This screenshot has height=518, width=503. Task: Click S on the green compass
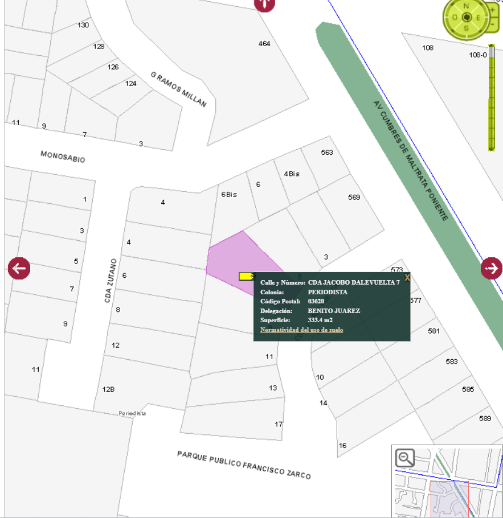tap(467, 28)
